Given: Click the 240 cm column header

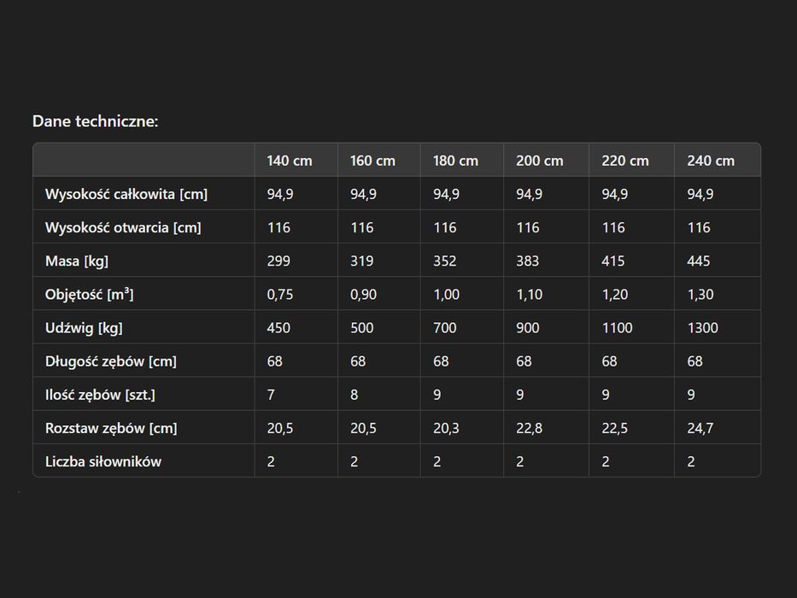Looking at the screenshot, I should 710,161.
